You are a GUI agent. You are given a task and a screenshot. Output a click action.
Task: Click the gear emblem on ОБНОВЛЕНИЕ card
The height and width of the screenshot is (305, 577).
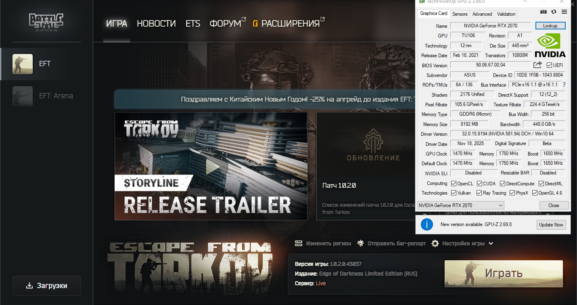[373, 140]
